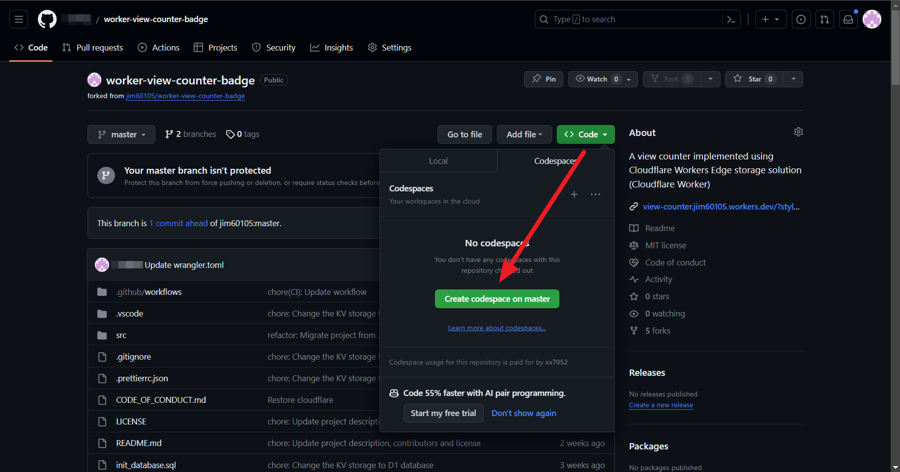The width and height of the screenshot is (900, 472).
Task: Expand the master branch selector
Action: click(121, 134)
